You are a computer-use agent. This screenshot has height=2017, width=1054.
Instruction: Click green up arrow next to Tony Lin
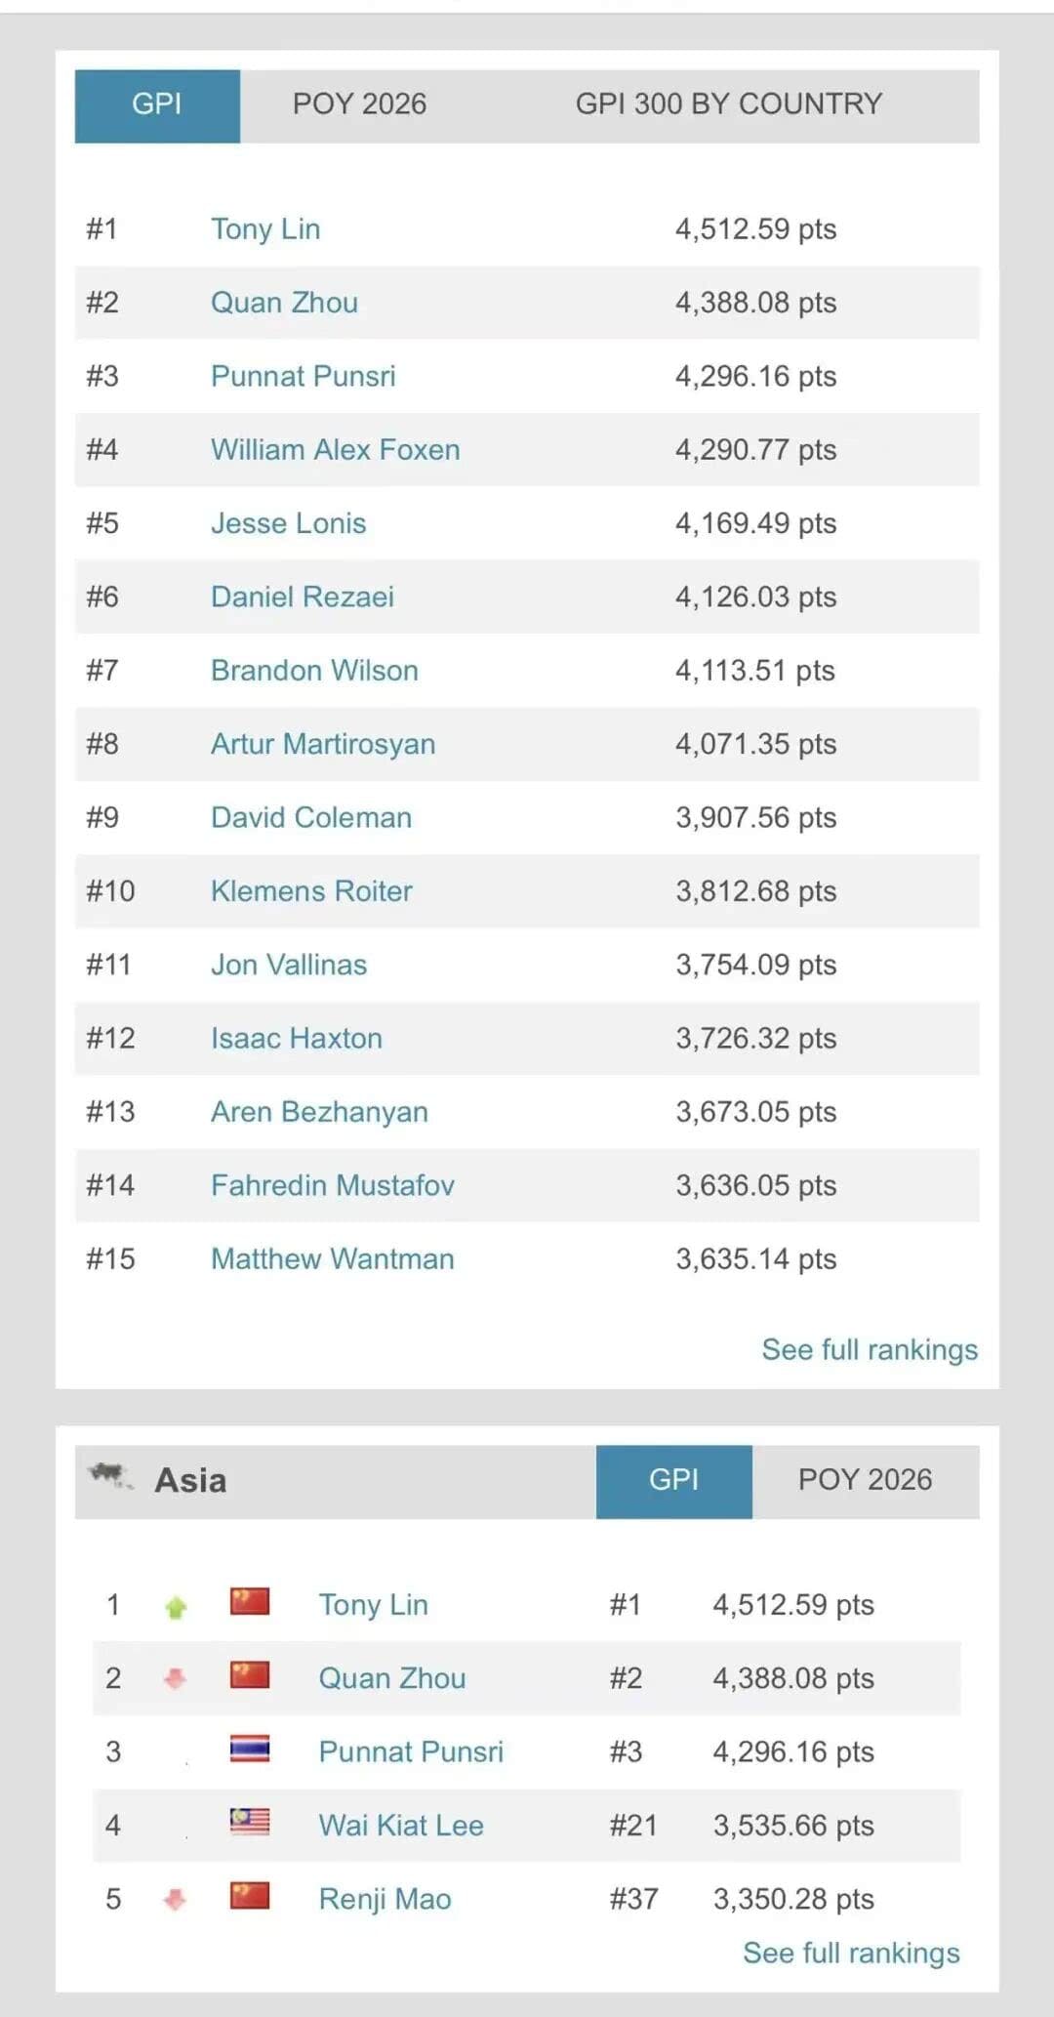point(176,1606)
